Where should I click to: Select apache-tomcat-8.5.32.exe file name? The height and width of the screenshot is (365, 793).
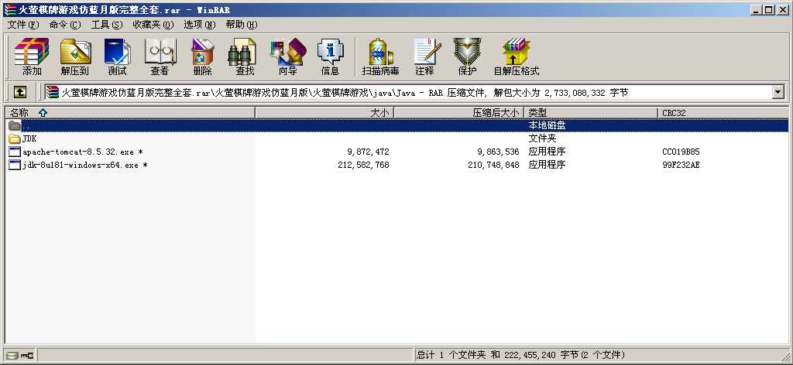tap(82, 152)
